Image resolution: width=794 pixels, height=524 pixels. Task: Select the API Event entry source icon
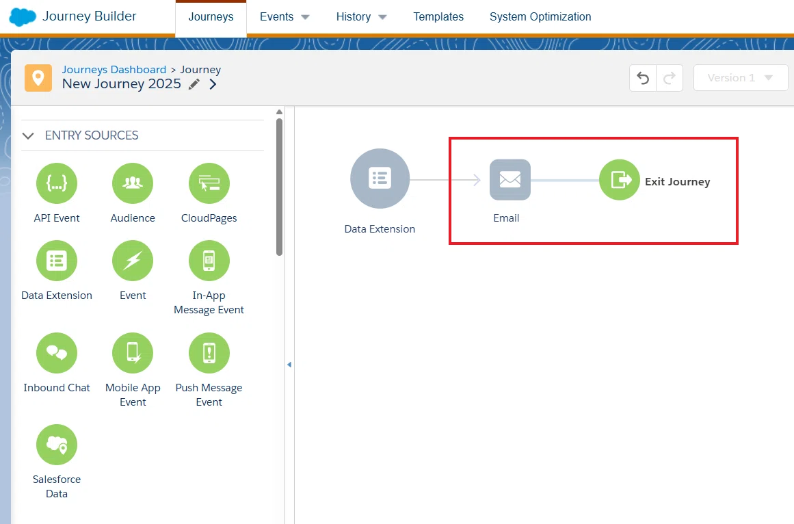57,183
